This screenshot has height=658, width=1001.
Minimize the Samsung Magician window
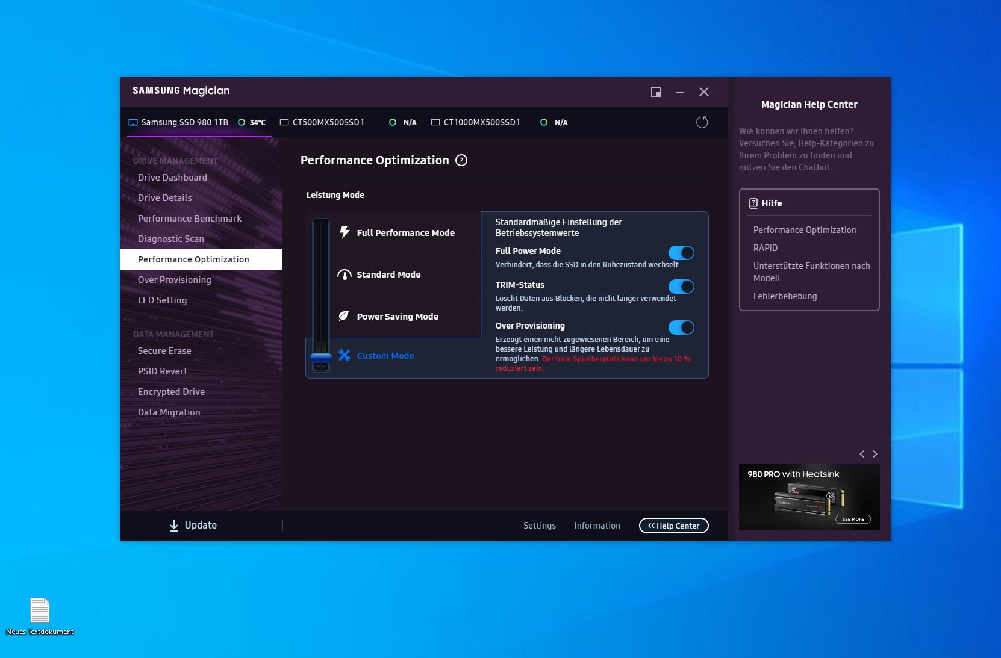(x=680, y=92)
